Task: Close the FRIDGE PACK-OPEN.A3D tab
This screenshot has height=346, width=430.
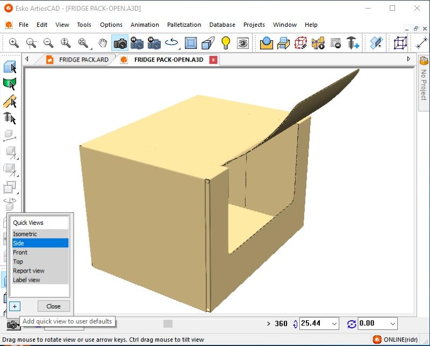Action: [213, 60]
